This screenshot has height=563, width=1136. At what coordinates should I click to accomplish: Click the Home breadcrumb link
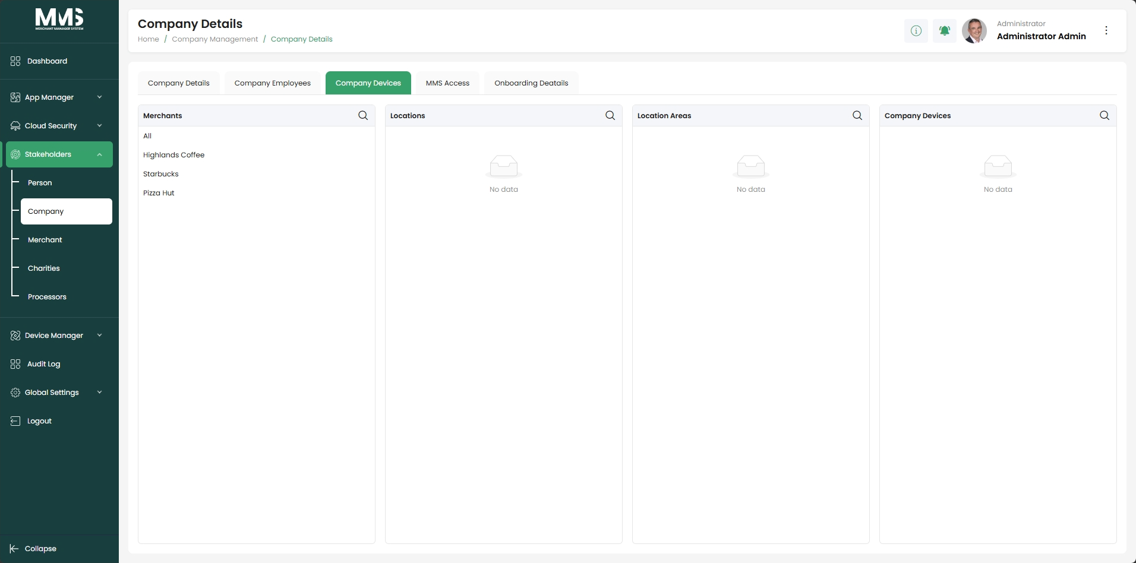(x=149, y=39)
